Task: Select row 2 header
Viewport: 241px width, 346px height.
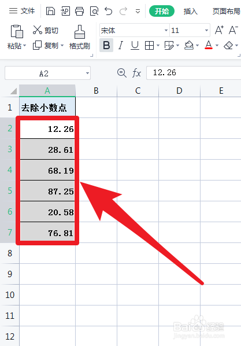Action: pos(10,128)
